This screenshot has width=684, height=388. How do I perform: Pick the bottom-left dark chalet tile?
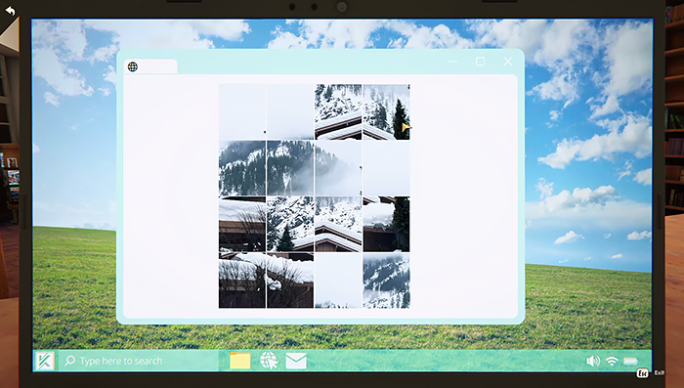(x=242, y=280)
